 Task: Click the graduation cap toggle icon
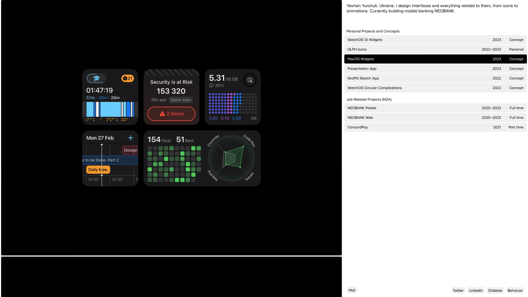tap(96, 78)
